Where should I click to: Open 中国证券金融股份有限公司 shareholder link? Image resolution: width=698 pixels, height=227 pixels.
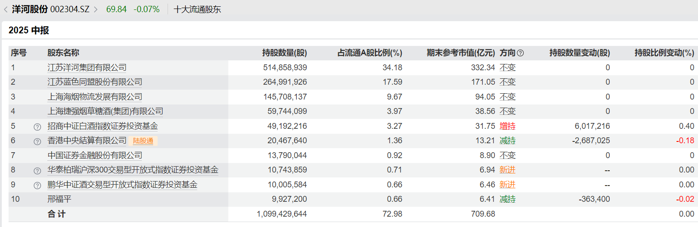point(95,155)
